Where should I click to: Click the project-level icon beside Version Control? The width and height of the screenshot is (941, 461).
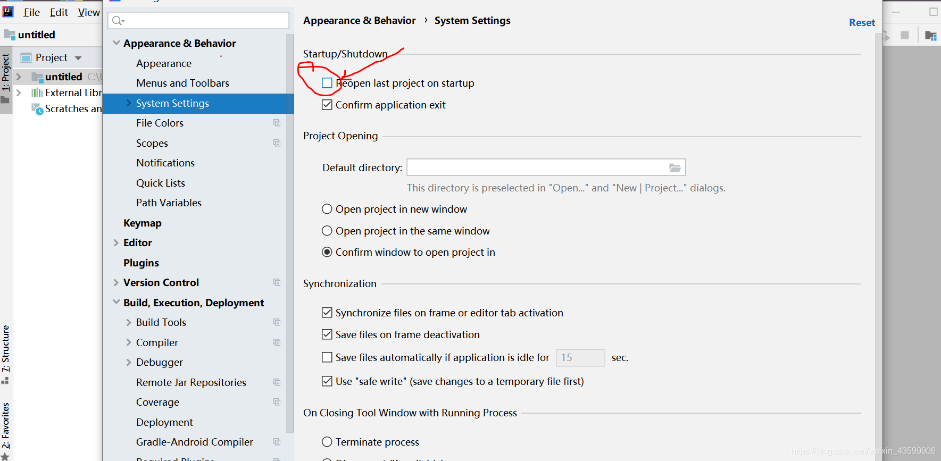[x=277, y=282]
